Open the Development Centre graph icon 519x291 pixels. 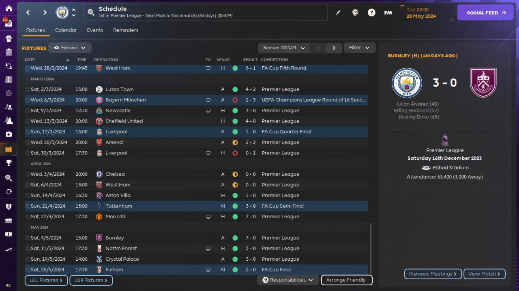pos(9,249)
